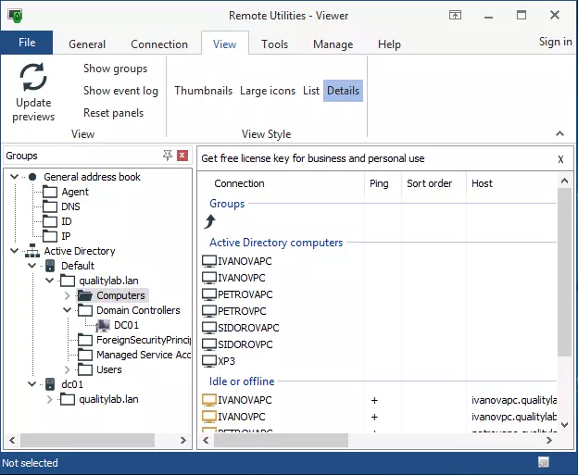Screen dimensions: 578x475
Task: Click the Update previews refresh icon
Action: pyautogui.click(x=33, y=78)
